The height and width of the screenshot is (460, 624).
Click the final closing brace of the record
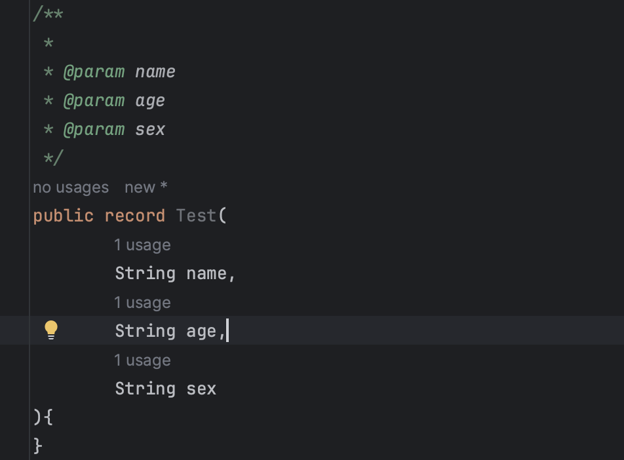[38, 446]
